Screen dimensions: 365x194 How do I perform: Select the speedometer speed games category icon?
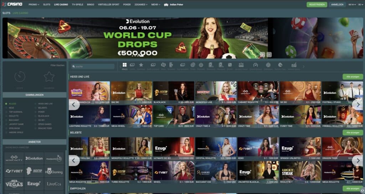[256, 65]
